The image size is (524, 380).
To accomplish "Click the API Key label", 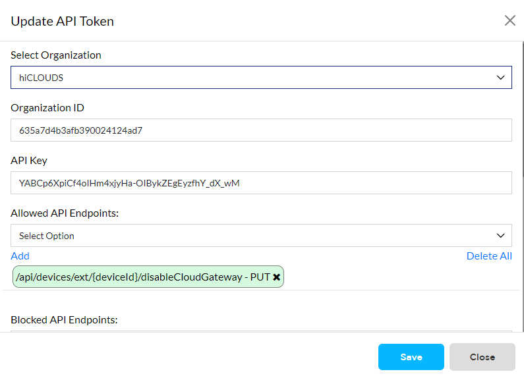I will [x=29, y=161].
